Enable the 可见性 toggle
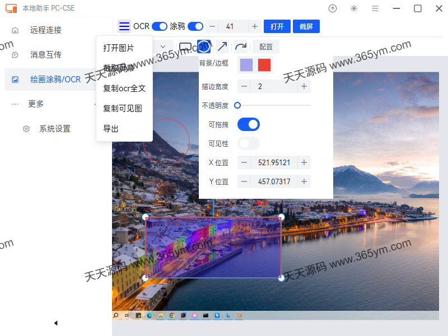The image size is (448, 336). click(x=248, y=143)
